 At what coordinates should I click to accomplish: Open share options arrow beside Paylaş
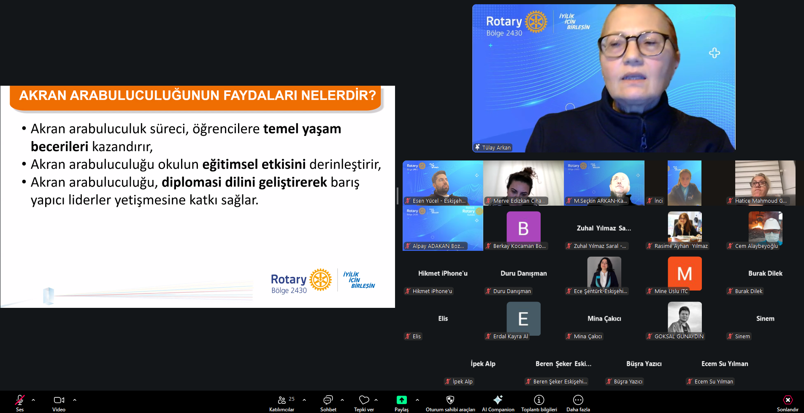point(417,399)
